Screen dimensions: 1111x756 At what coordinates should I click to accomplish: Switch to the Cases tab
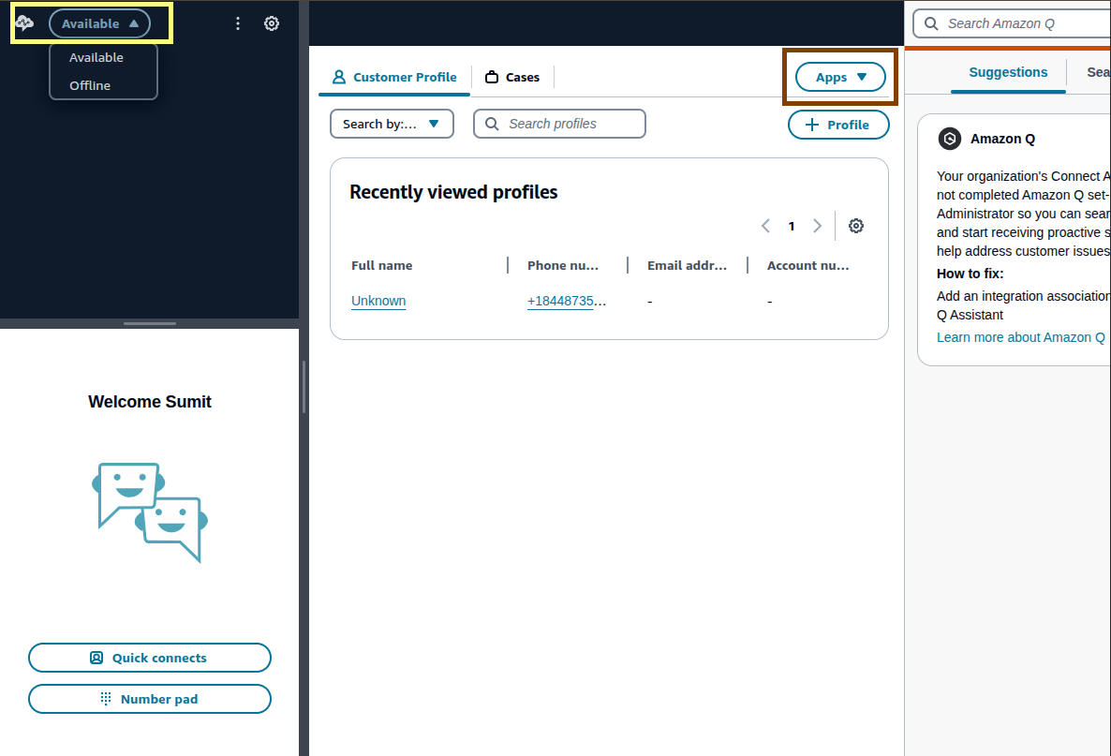(512, 77)
